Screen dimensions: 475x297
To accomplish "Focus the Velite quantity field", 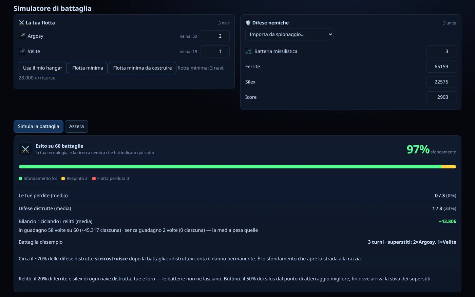I will click(215, 51).
